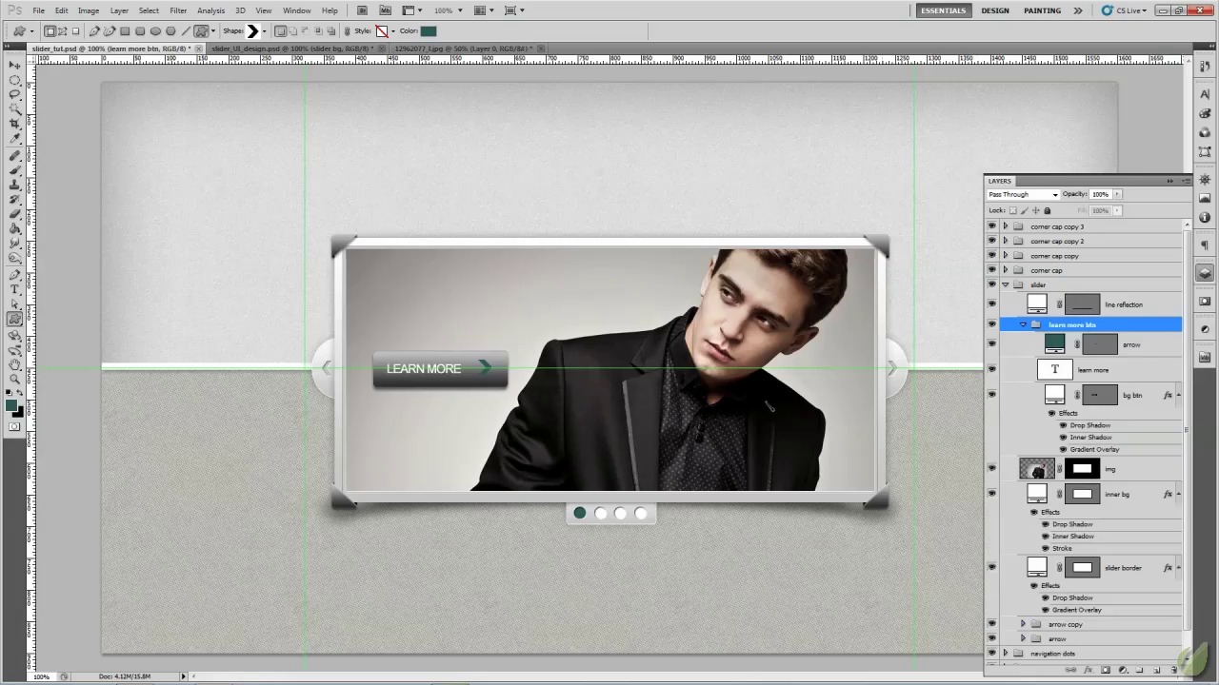Launch Bridge from the application bar

[x=363, y=10]
